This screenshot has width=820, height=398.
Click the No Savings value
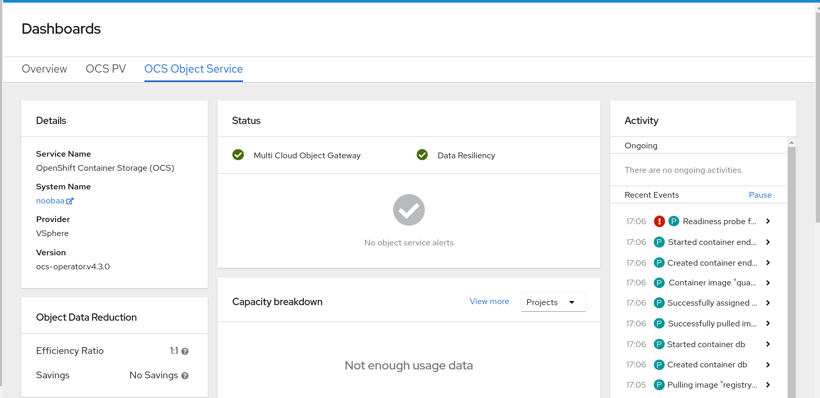click(154, 375)
